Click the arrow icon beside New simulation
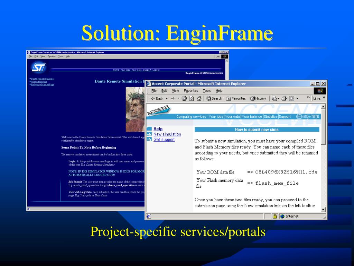This screenshot has height=266, width=354. pos(149,134)
